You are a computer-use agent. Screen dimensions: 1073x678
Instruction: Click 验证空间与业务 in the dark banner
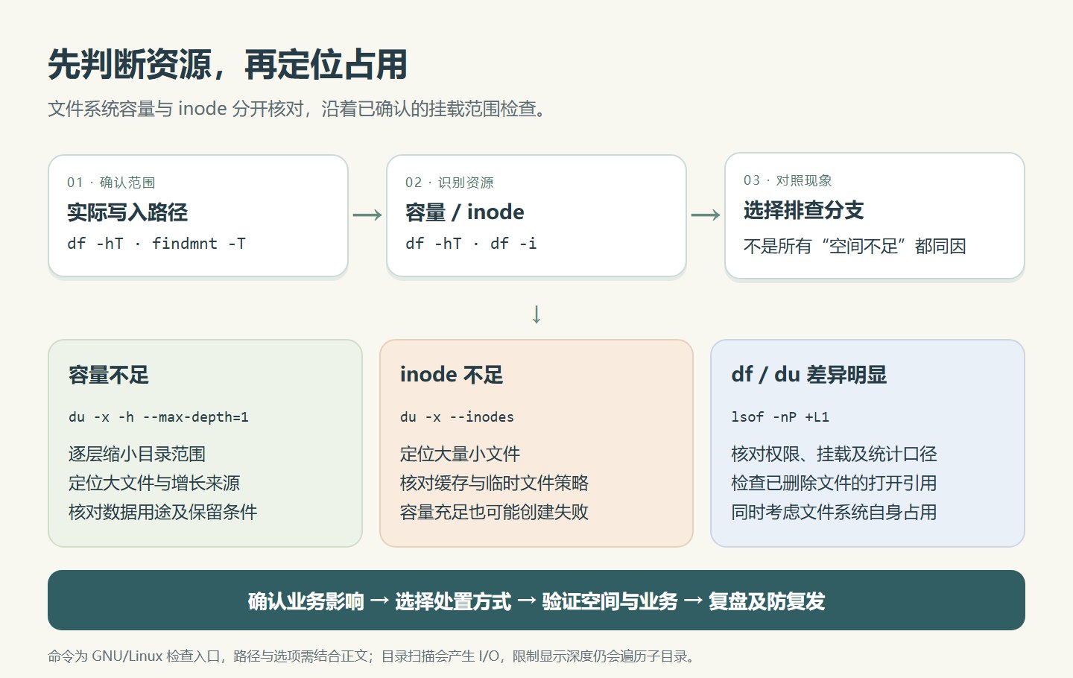tap(610, 601)
